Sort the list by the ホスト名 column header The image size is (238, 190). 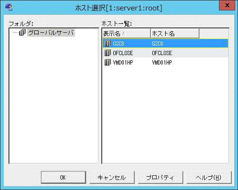pos(175,33)
